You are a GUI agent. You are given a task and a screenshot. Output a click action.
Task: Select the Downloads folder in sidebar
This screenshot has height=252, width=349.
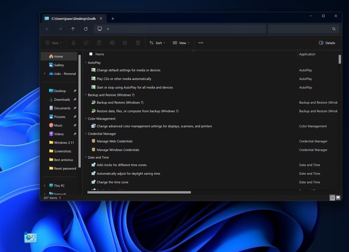click(x=62, y=99)
